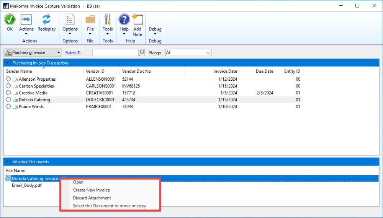Click invoice date 1/12/2024

(228, 79)
